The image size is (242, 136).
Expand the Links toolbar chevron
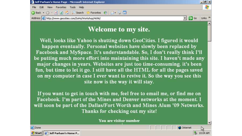pos(209,17)
